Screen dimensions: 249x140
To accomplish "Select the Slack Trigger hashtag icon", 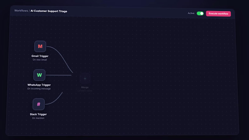I will (x=39, y=104).
